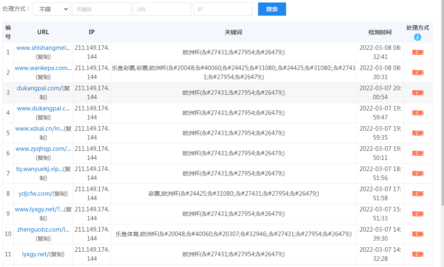
Task: Open the zhenguobz.com/i... link
Action: point(43,230)
